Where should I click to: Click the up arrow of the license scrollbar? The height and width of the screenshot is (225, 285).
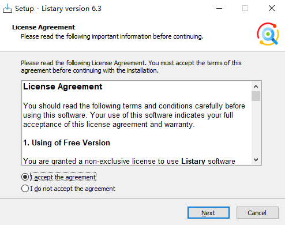coord(256,87)
